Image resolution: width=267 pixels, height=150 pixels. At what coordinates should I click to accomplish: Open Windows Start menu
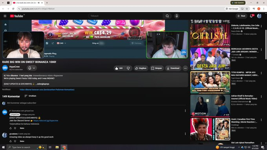(3, 147)
